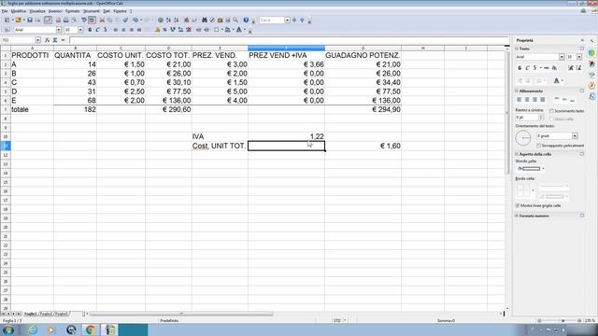This screenshot has height=336, width=598.
Task: Click the media player taskbar icon
Action: tap(51, 329)
